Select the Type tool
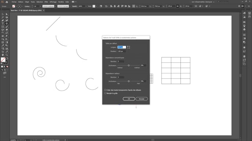This screenshot has width=252, height=141. [3, 23]
